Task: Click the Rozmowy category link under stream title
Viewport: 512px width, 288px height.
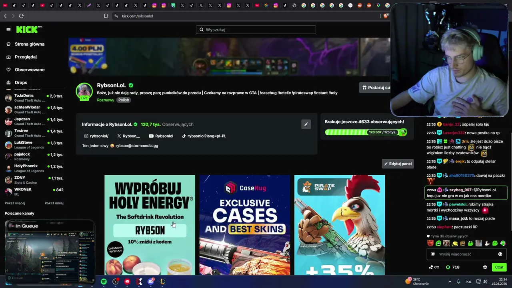Action: pyautogui.click(x=106, y=100)
